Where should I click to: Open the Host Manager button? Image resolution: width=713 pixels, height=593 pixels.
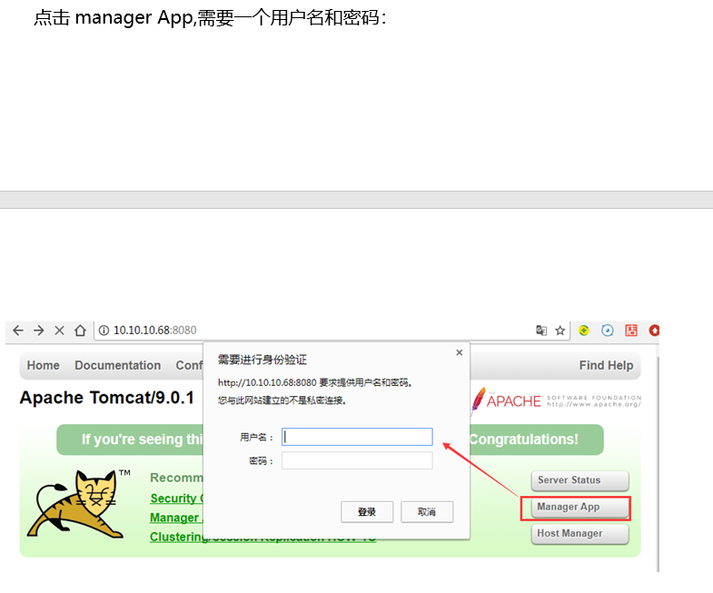pyautogui.click(x=580, y=534)
